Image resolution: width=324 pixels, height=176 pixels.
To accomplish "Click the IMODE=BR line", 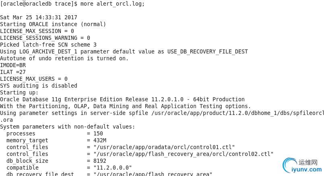I will (13, 65).
